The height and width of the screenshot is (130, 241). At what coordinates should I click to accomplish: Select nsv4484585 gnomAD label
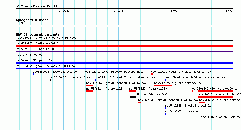point(221,117)
